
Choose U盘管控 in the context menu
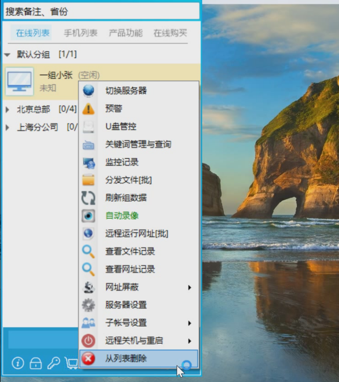click(x=121, y=126)
